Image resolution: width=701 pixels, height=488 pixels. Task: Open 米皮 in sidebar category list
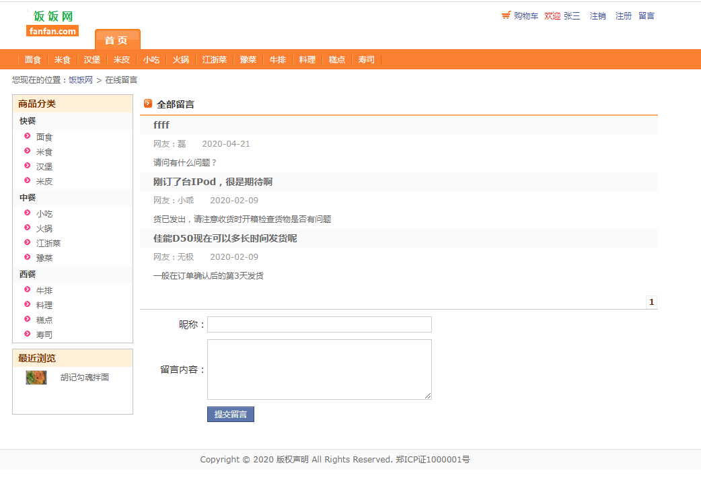pos(44,181)
